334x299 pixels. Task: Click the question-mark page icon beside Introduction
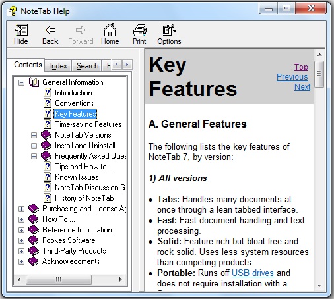[x=48, y=93]
